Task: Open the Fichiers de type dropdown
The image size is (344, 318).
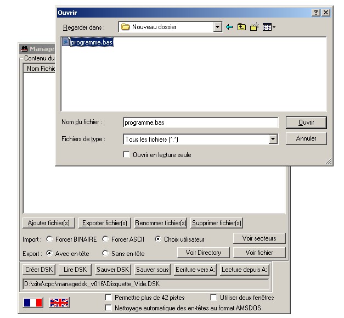Action: point(273,140)
